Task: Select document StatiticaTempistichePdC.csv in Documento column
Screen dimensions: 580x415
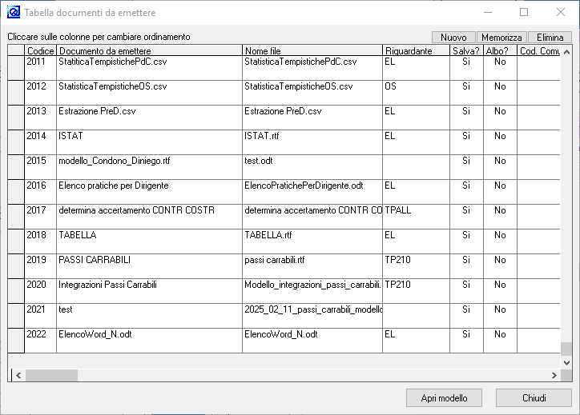Action: click(x=150, y=68)
